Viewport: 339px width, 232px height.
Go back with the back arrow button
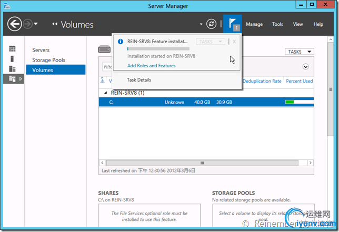(14, 24)
